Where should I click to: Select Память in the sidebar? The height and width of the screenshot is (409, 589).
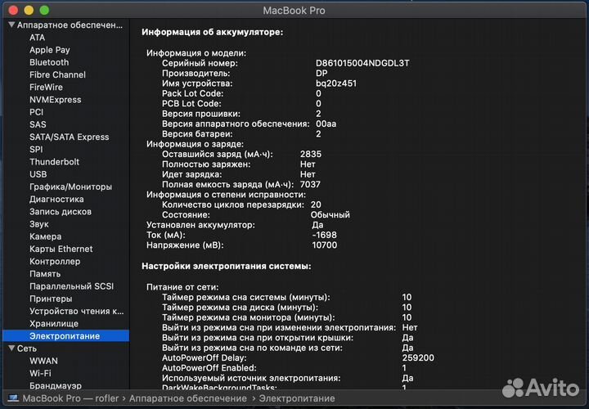45,274
